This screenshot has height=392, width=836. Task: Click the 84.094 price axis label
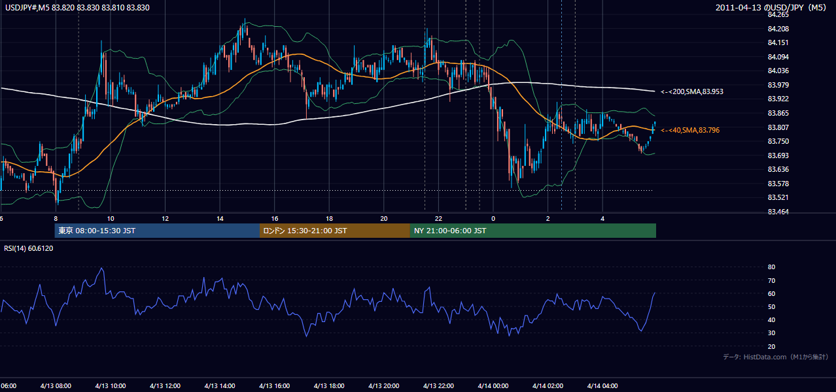pyautogui.click(x=778, y=57)
